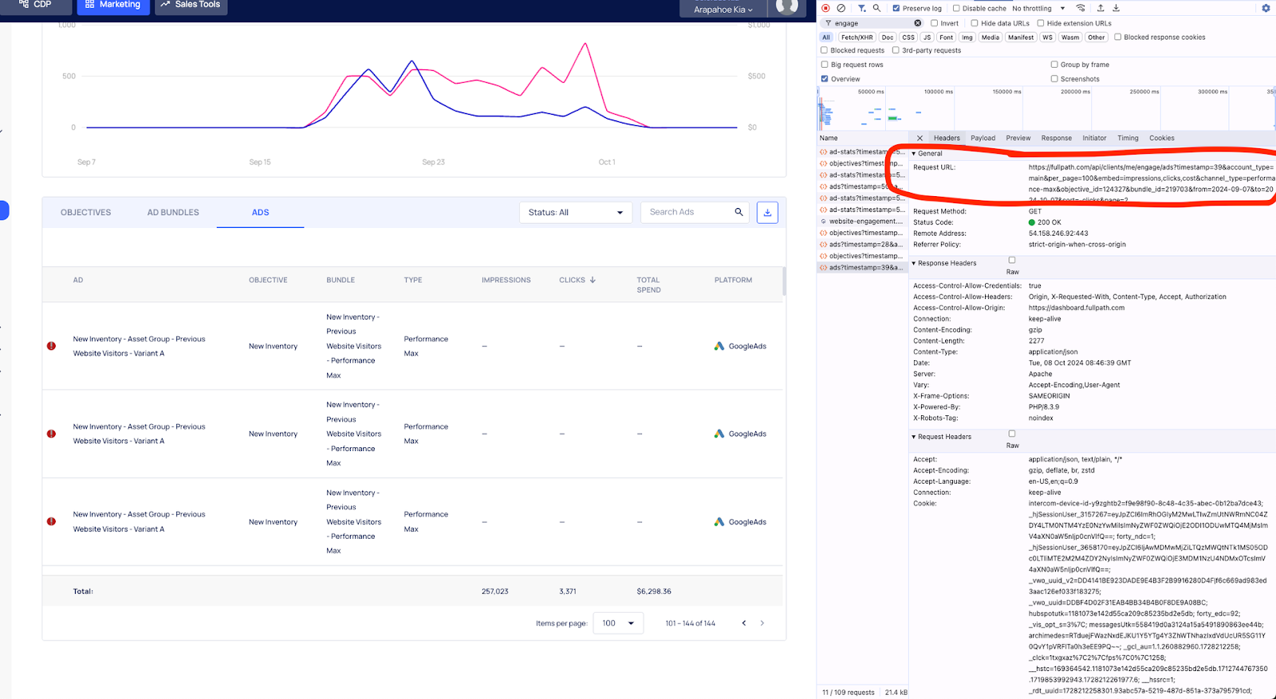
Task: Filter requests by Fetch/XHR type
Action: tap(857, 37)
